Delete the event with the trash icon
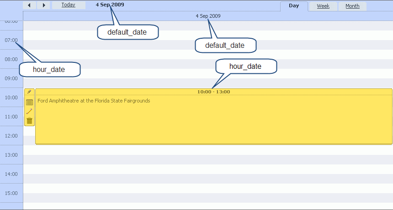Image resolution: width=393 pixels, height=210 pixels. [x=29, y=121]
